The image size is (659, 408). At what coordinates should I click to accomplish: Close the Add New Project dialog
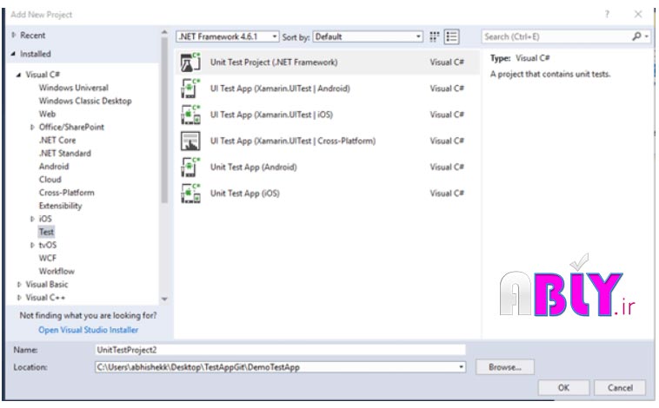point(638,14)
